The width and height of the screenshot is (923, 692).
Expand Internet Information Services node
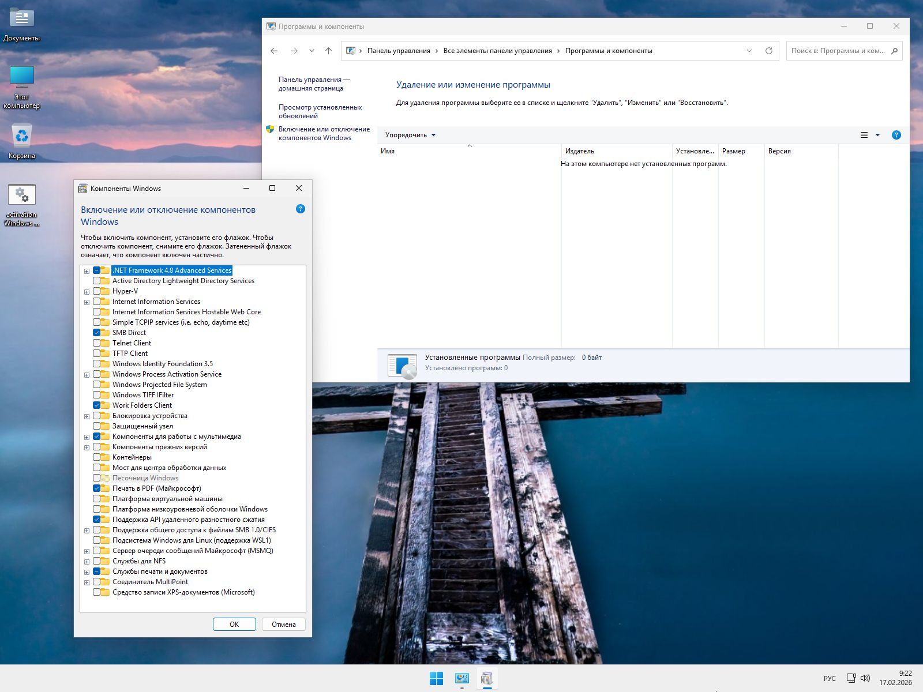click(87, 302)
